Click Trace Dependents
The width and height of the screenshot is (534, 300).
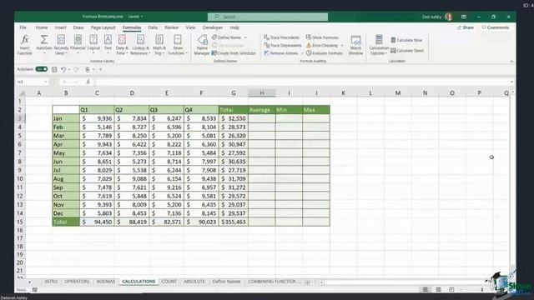283,45
